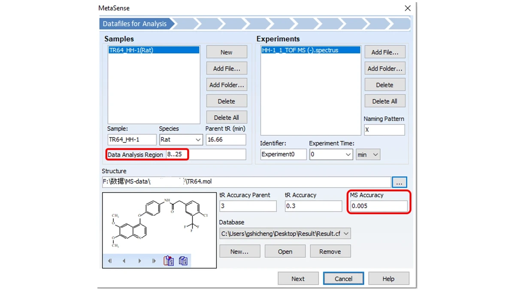This screenshot has width=515, height=289.
Task: Click the Naming Pattern field
Action: pos(385,130)
